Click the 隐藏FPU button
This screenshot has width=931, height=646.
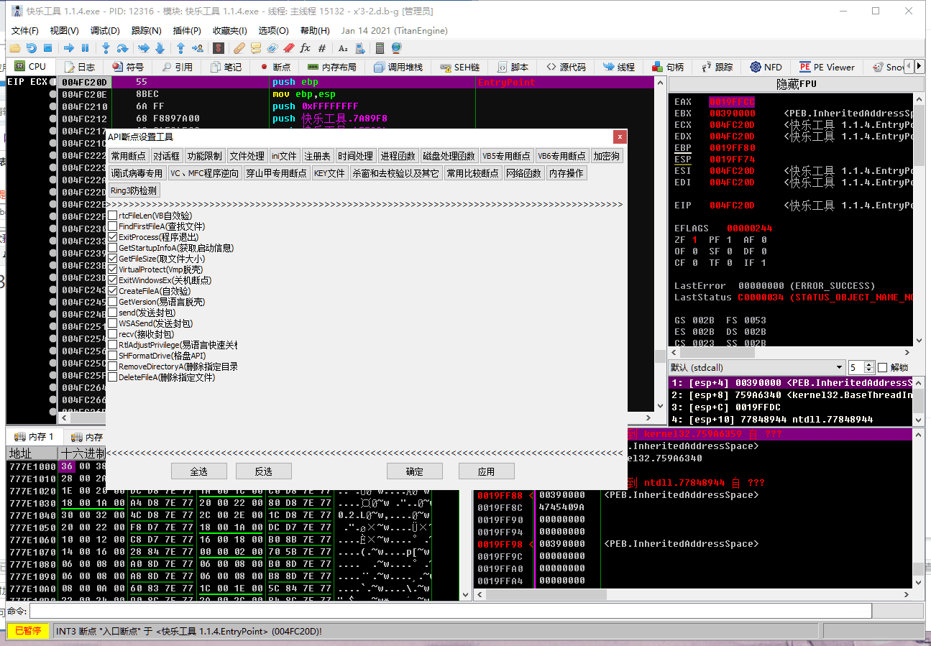click(x=797, y=84)
